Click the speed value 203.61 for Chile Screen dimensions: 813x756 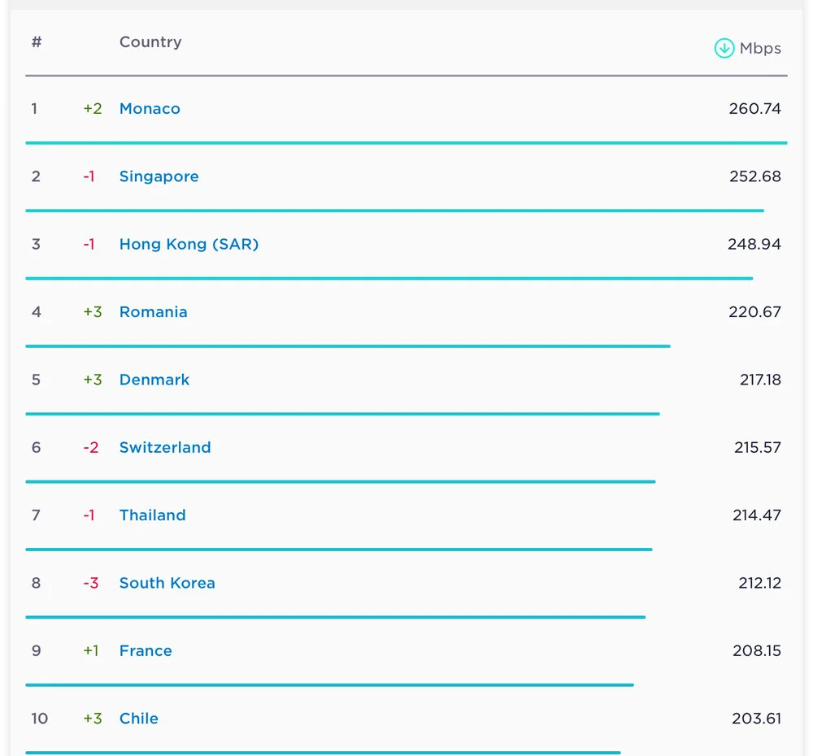click(x=756, y=719)
